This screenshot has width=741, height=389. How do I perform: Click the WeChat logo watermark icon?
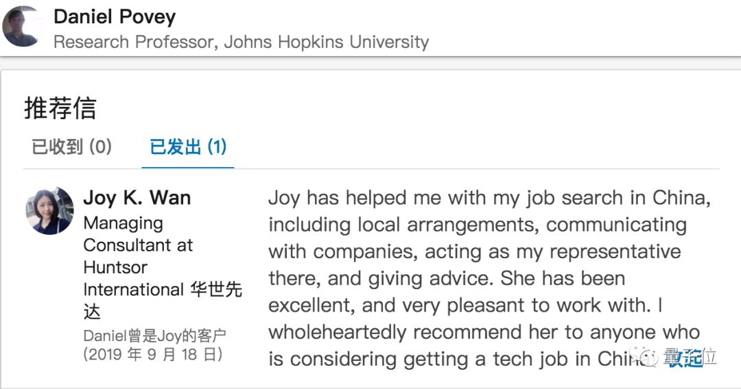point(645,357)
